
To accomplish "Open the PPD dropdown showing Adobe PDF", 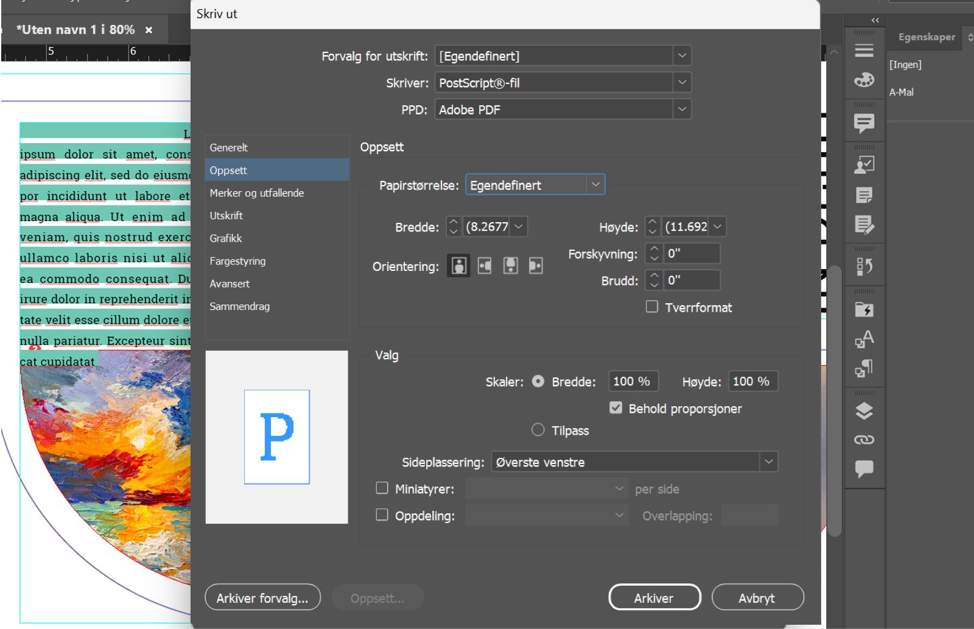I will point(563,110).
